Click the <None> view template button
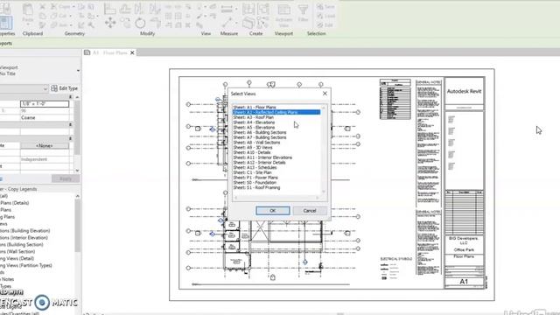560x315 pixels. click(45, 146)
